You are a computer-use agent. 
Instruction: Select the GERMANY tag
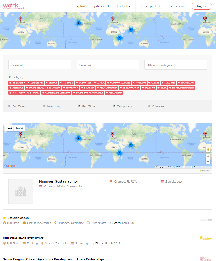[x=67, y=83]
